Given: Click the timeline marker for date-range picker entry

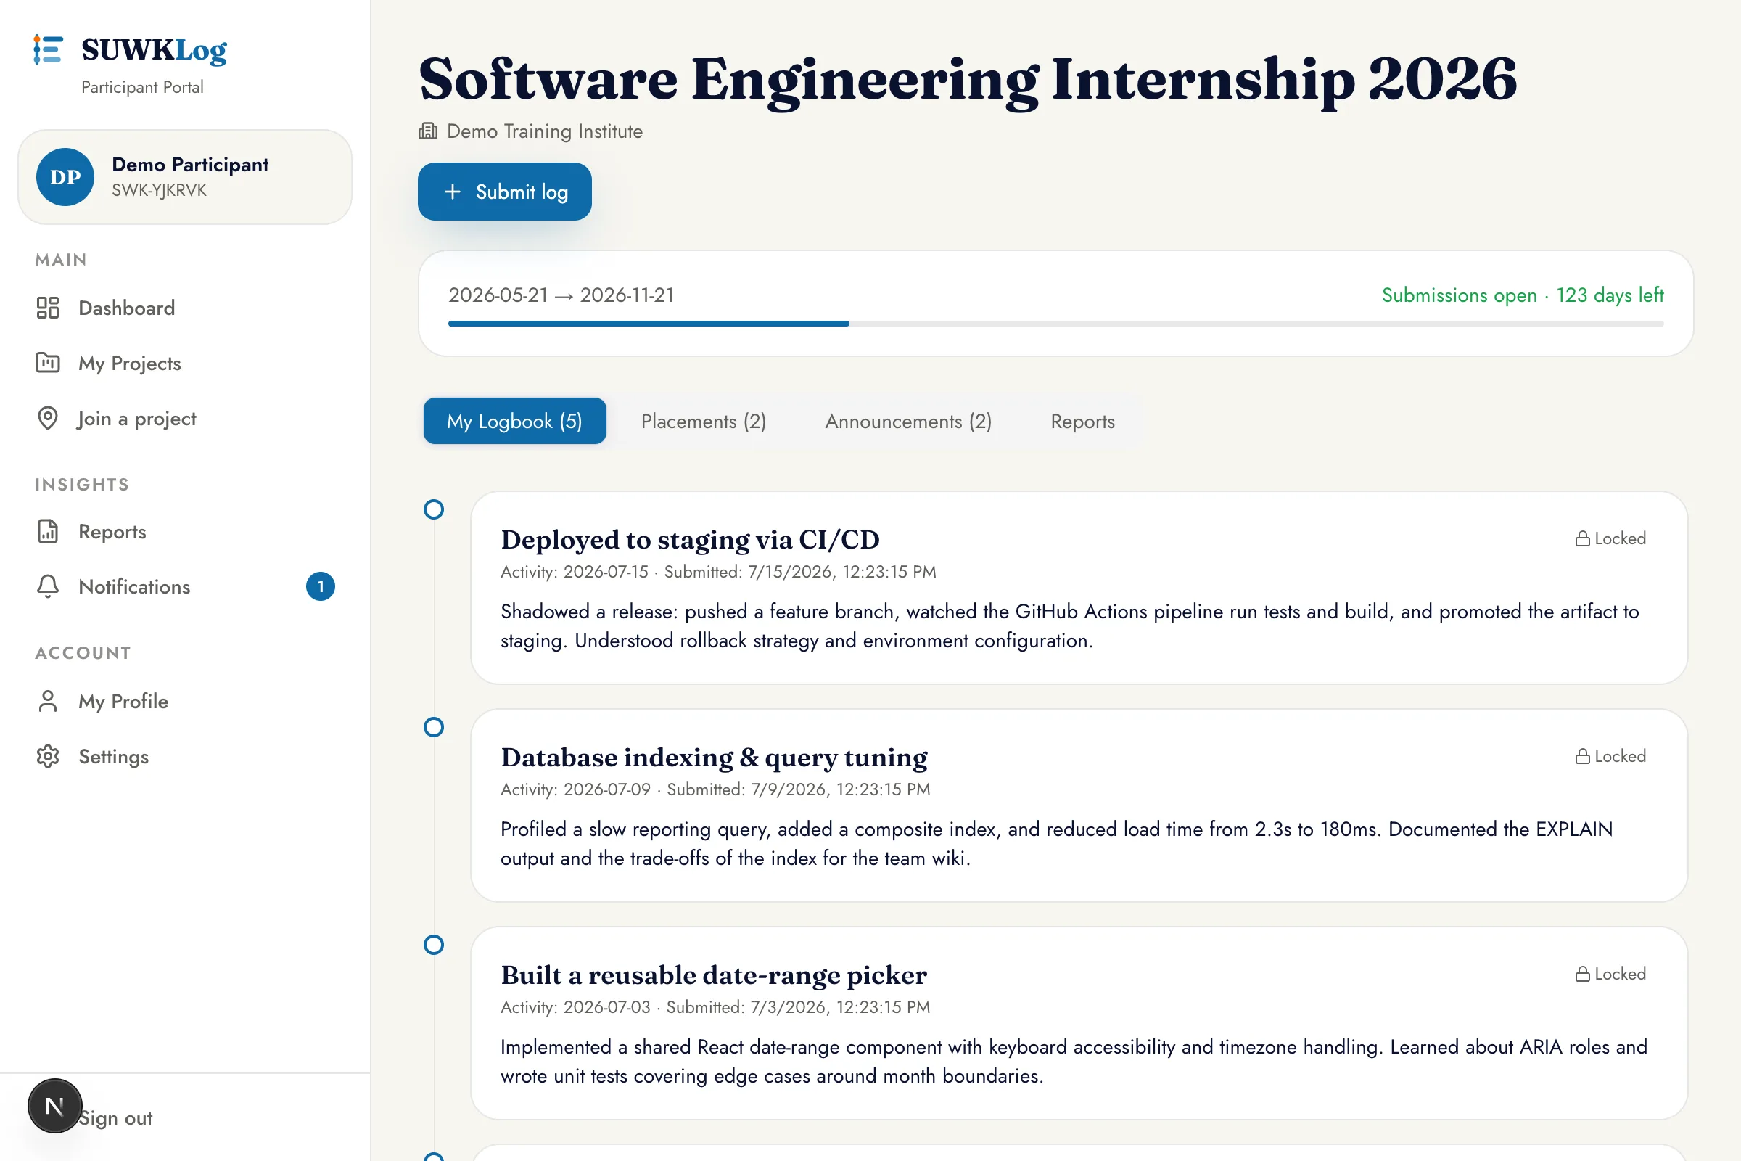Looking at the screenshot, I should (x=434, y=945).
